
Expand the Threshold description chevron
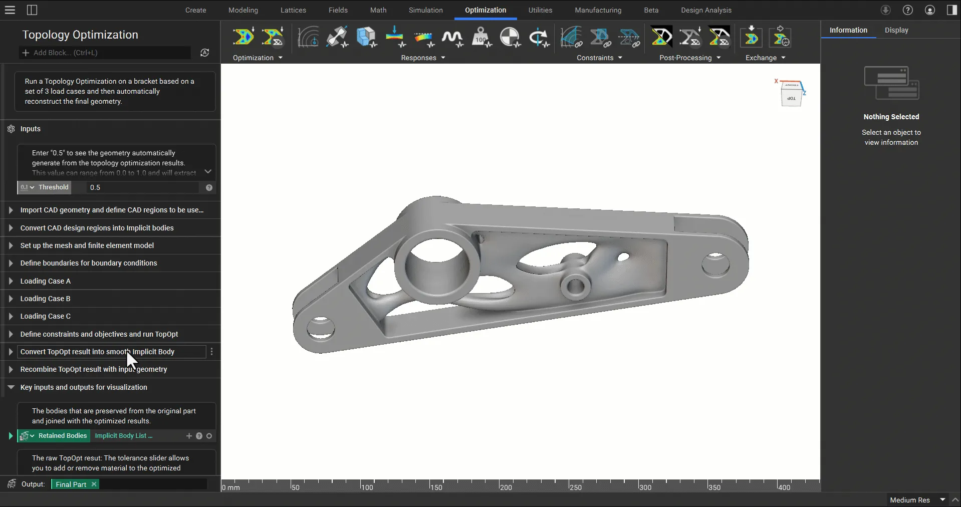208,171
